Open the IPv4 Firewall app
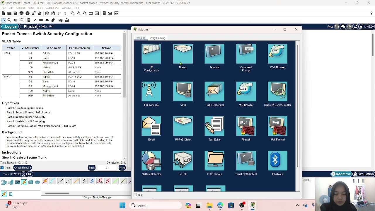Viewport: 375px width, 211px height. [x=246, y=126]
